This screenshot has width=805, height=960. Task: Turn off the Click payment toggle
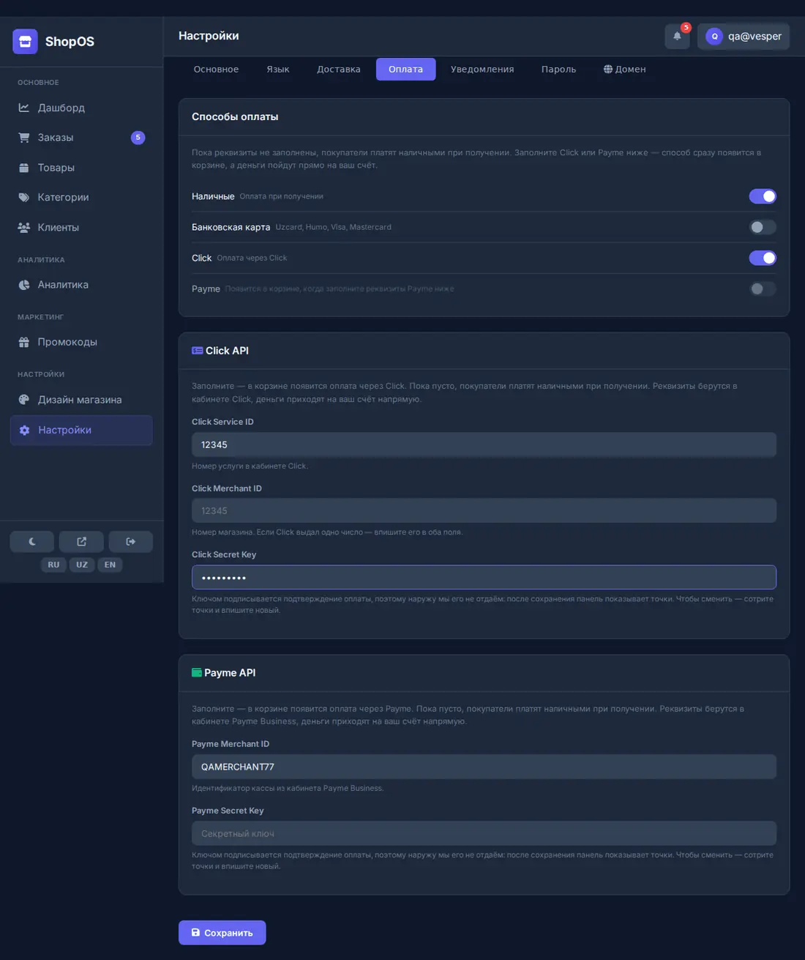click(763, 258)
